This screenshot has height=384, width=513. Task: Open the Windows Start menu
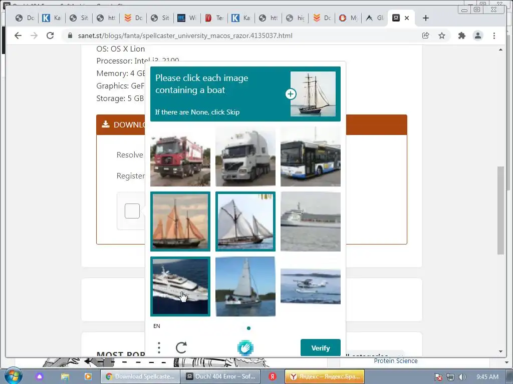[x=13, y=375]
